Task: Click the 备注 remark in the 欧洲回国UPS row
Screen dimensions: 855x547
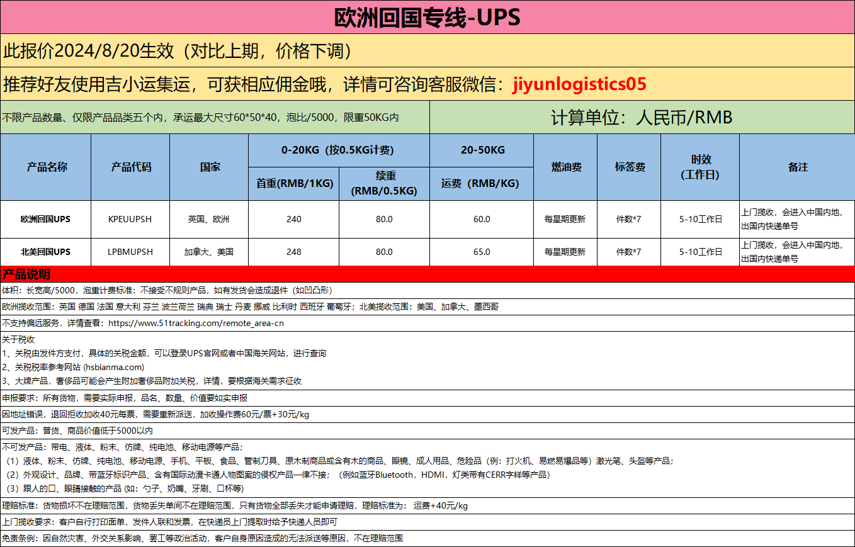Action: (x=797, y=220)
